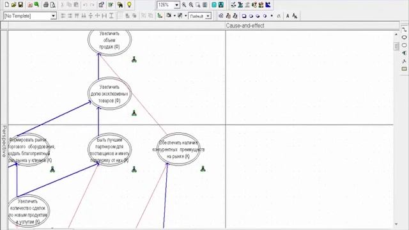Screen dimensions: 409x230
Task: Click the vertical scrollbar up arrow
Action: pos(396,34)
